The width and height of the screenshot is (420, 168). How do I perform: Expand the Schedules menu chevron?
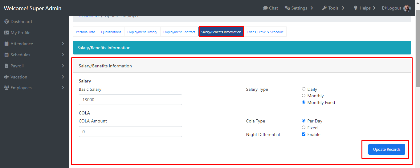(x=63, y=55)
